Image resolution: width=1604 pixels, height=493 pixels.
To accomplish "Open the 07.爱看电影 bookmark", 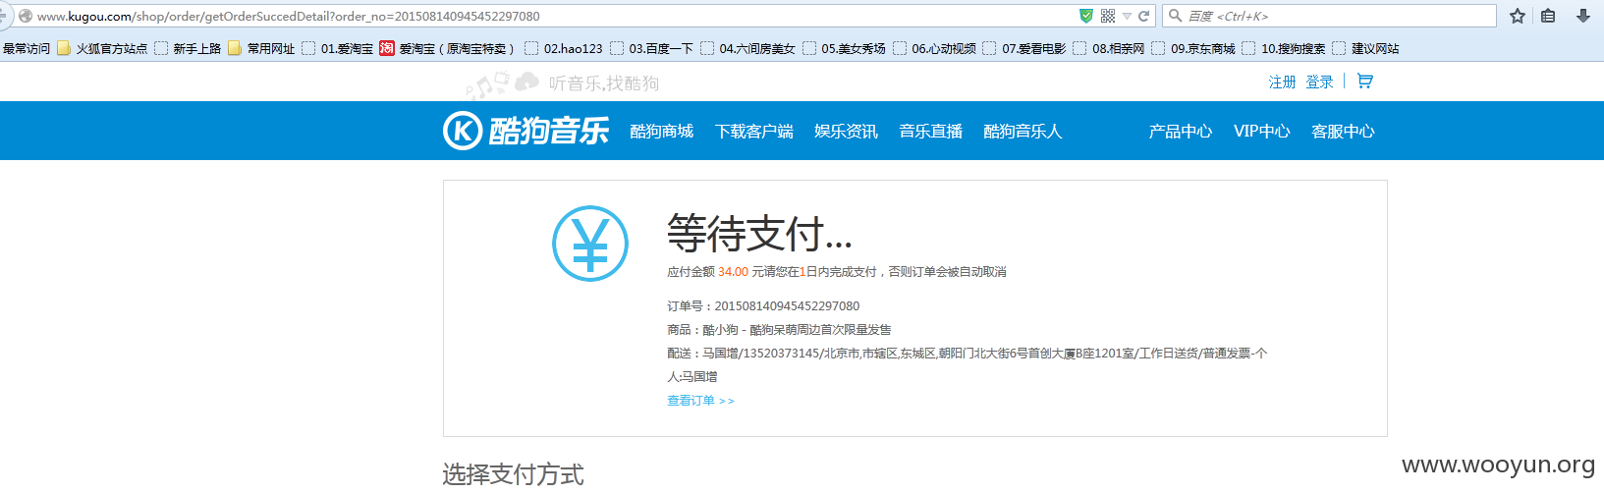I will pyautogui.click(x=1024, y=48).
